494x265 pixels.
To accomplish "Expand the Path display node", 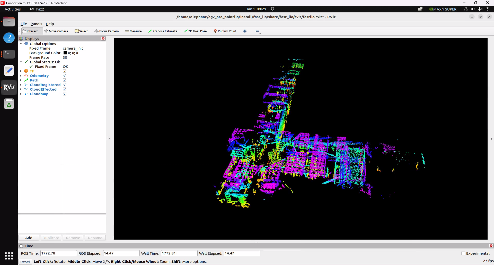I will [21, 80].
